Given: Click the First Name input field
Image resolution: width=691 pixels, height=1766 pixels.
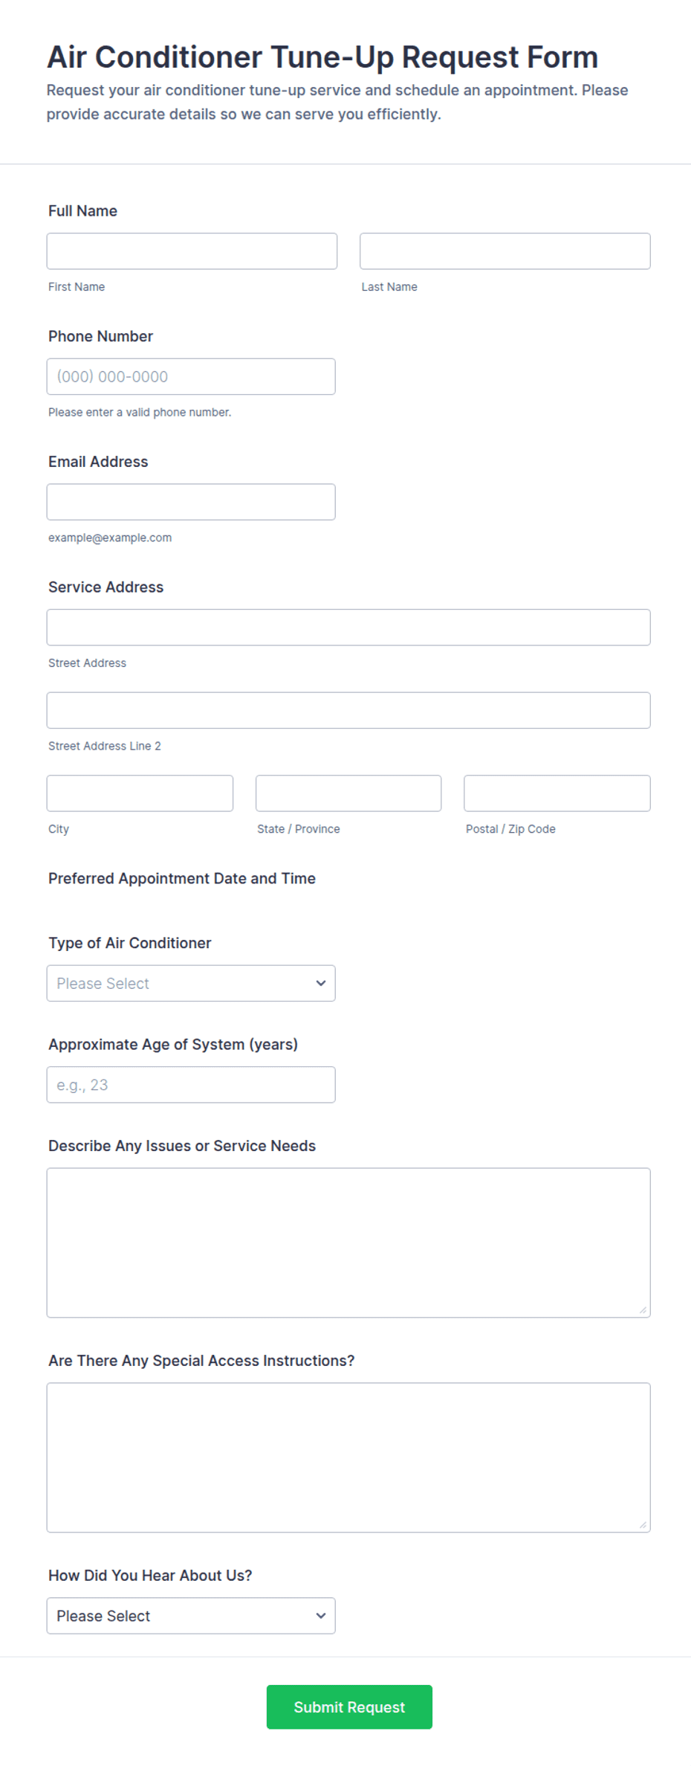Looking at the screenshot, I should tap(192, 251).
